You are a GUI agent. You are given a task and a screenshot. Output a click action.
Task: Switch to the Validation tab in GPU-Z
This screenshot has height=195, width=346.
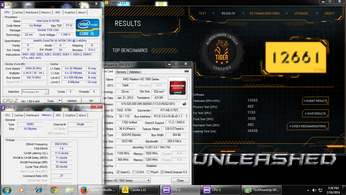pos(134,72)
